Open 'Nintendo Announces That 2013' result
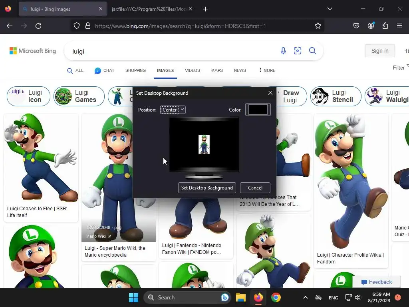The width and height of the screenshot is (409, 307). point(269,201)
